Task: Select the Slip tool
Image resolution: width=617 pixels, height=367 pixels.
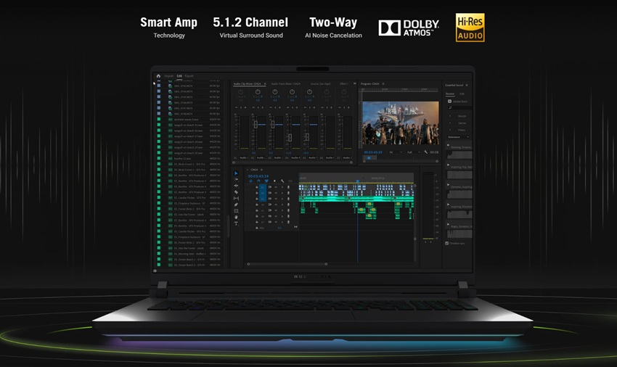Action: pyautogui.click(x=236, y=198)
